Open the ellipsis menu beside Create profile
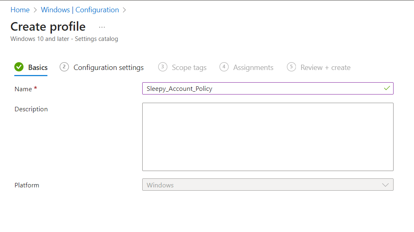 coord(102,27)
